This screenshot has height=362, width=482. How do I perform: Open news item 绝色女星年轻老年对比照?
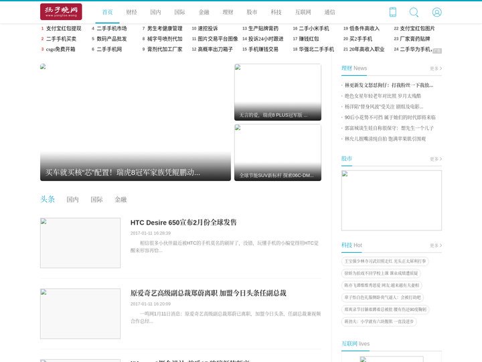pos(383,96)
